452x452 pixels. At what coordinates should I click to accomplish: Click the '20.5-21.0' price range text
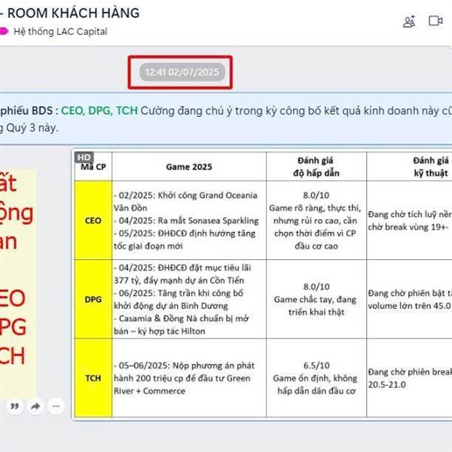click(x=387, y=384)
